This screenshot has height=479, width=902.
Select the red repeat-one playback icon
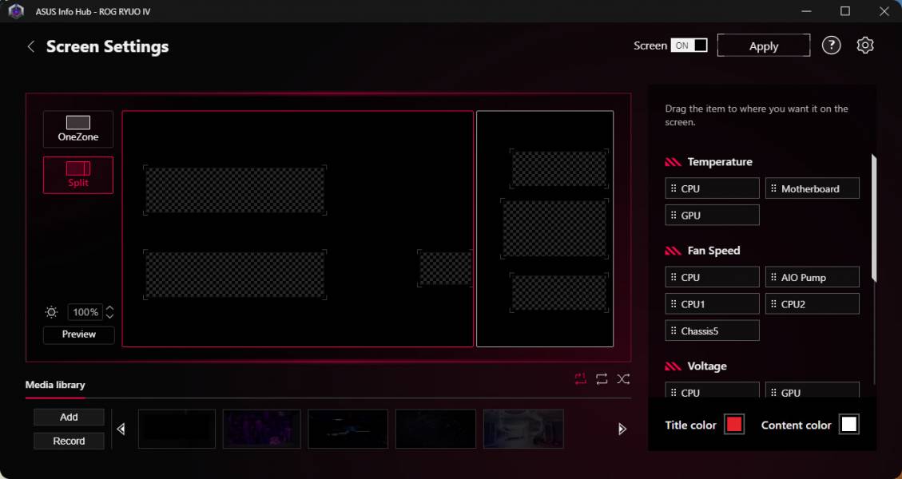580,379
